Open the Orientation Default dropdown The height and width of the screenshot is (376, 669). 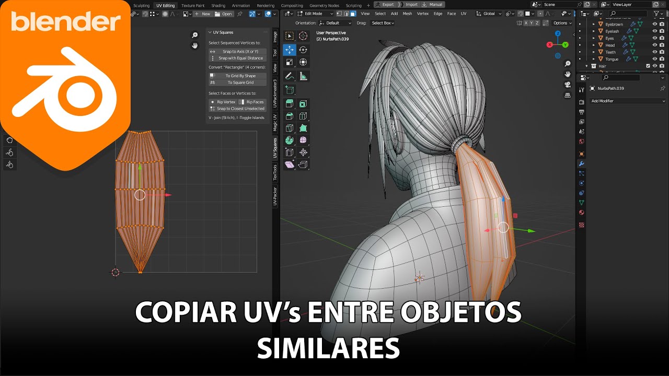click(336, 23)
